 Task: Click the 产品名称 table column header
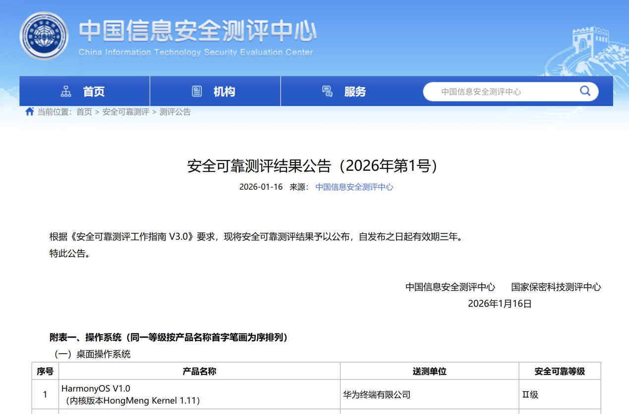pyautogui.click(x=199, y=371)
